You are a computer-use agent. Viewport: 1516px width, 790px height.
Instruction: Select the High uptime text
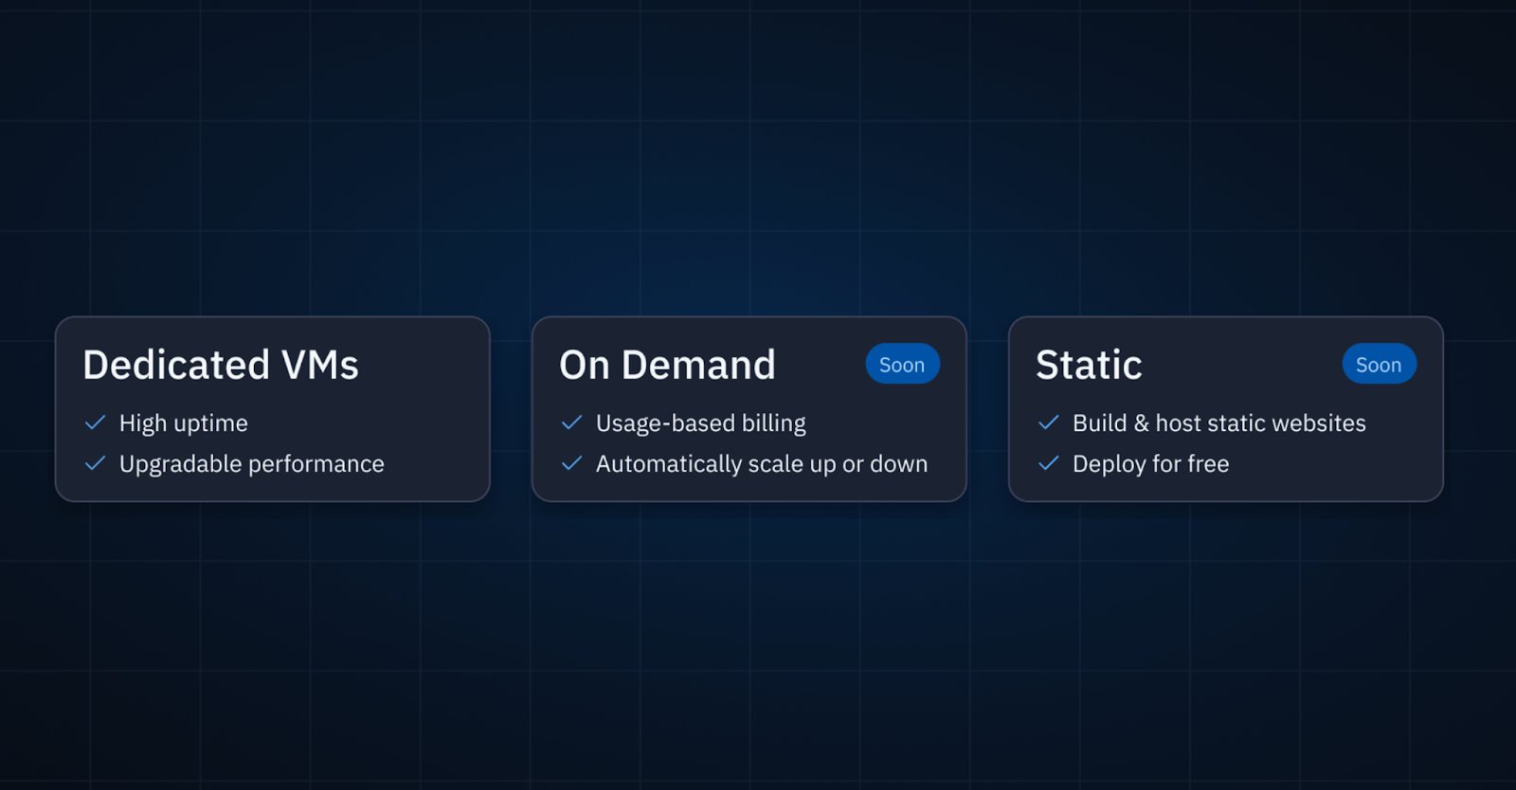coord(184,423)
